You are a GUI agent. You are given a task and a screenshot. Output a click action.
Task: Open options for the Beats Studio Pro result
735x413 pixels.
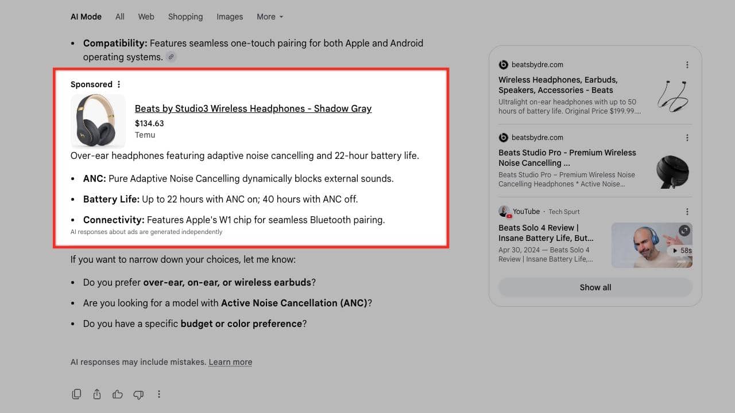[x=687, y=138]
